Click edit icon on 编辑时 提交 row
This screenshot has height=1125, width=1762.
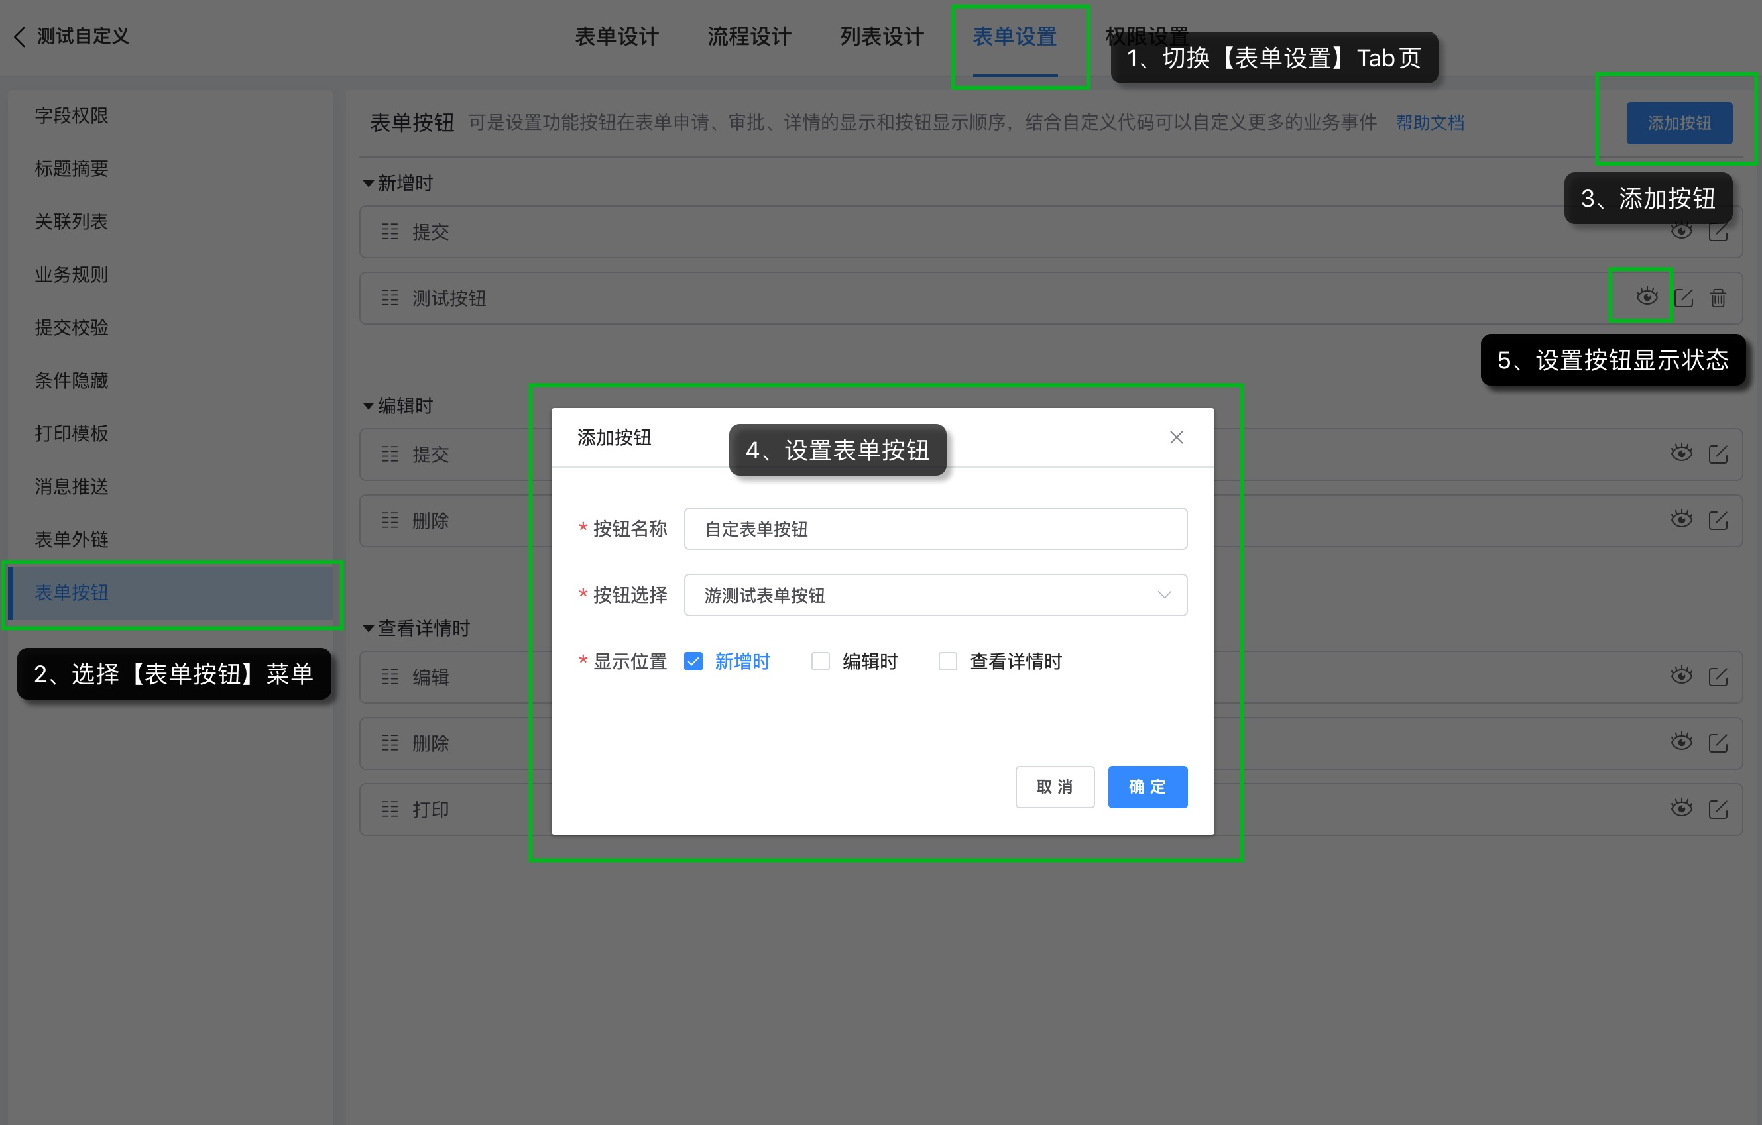click(x=1718, y=455)
